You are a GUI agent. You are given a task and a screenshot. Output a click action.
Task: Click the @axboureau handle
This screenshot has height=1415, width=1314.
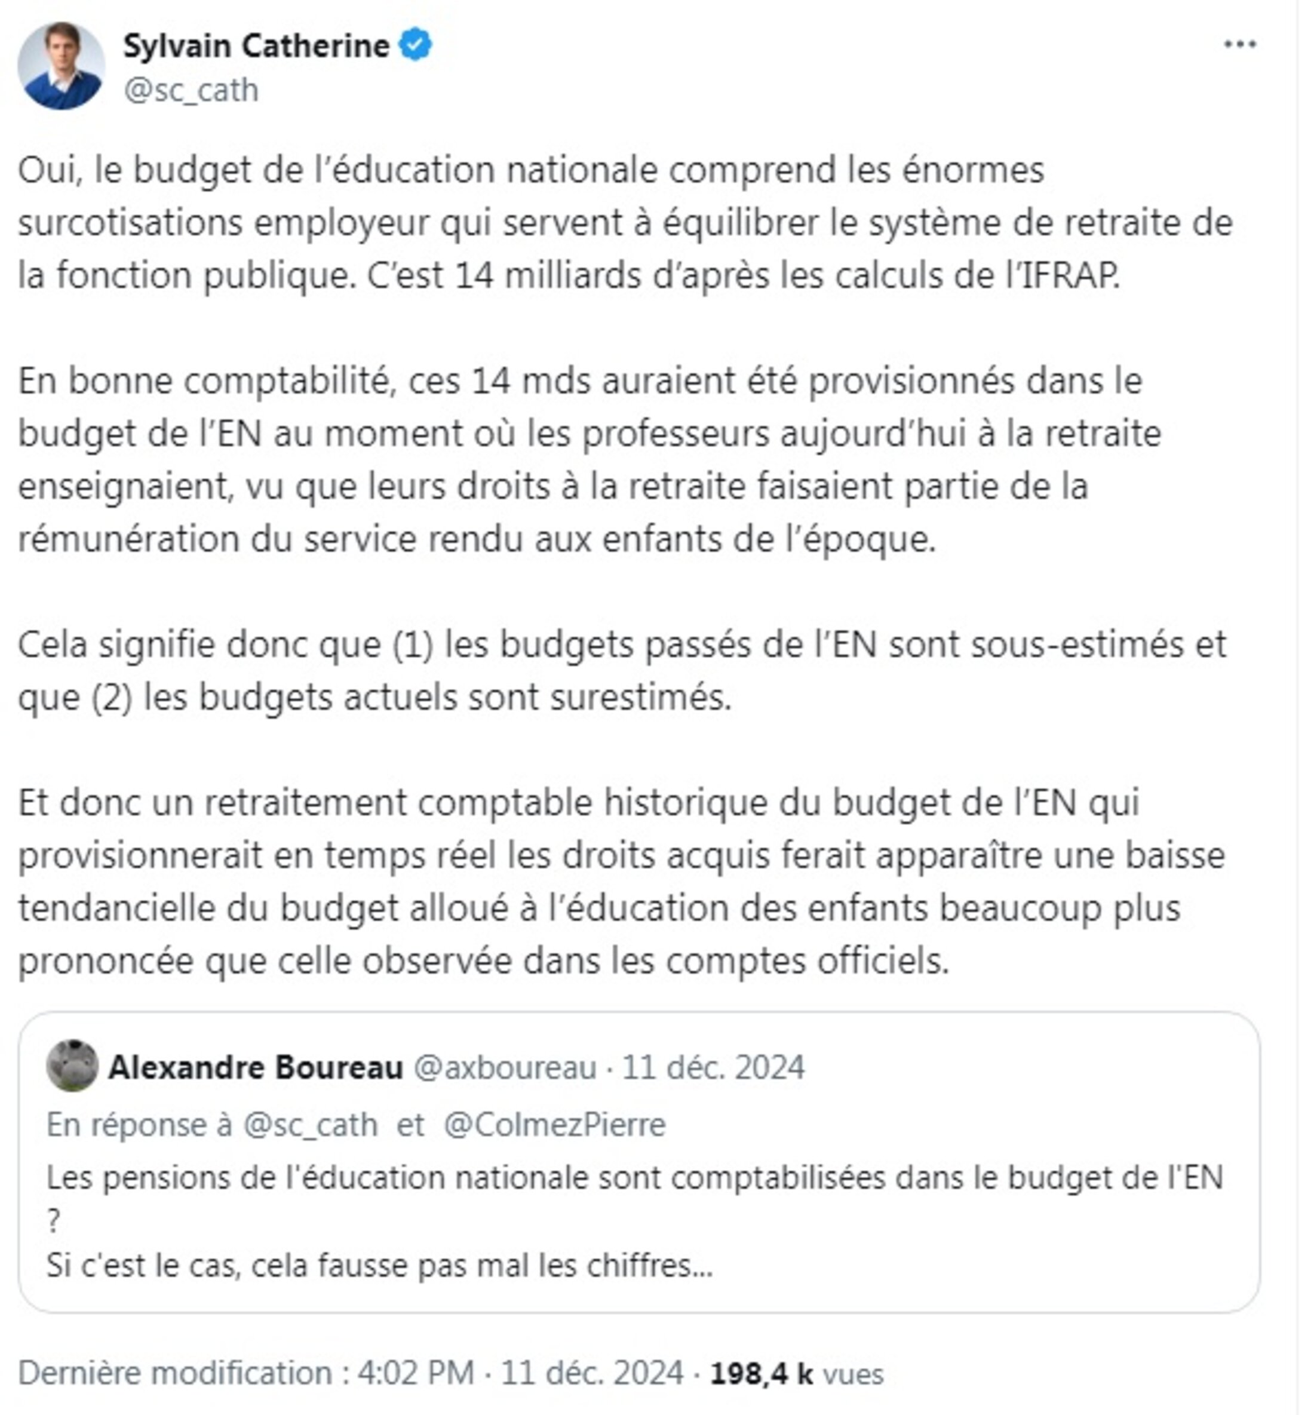point(505,1067)
